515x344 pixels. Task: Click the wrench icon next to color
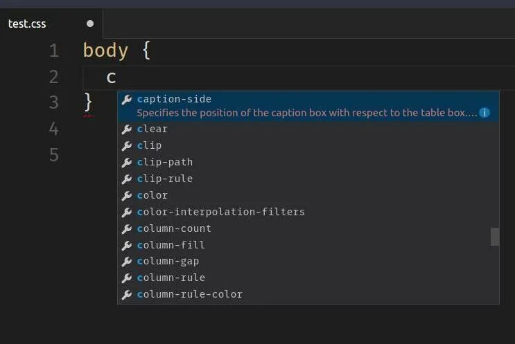[x=127, y=196]
